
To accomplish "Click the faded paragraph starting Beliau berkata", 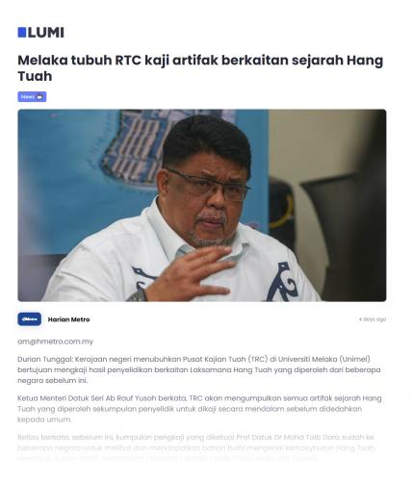I will (196, 447).
